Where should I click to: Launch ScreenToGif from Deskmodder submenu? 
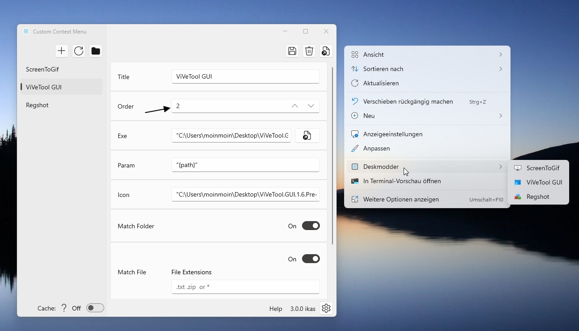pos(538,168)
